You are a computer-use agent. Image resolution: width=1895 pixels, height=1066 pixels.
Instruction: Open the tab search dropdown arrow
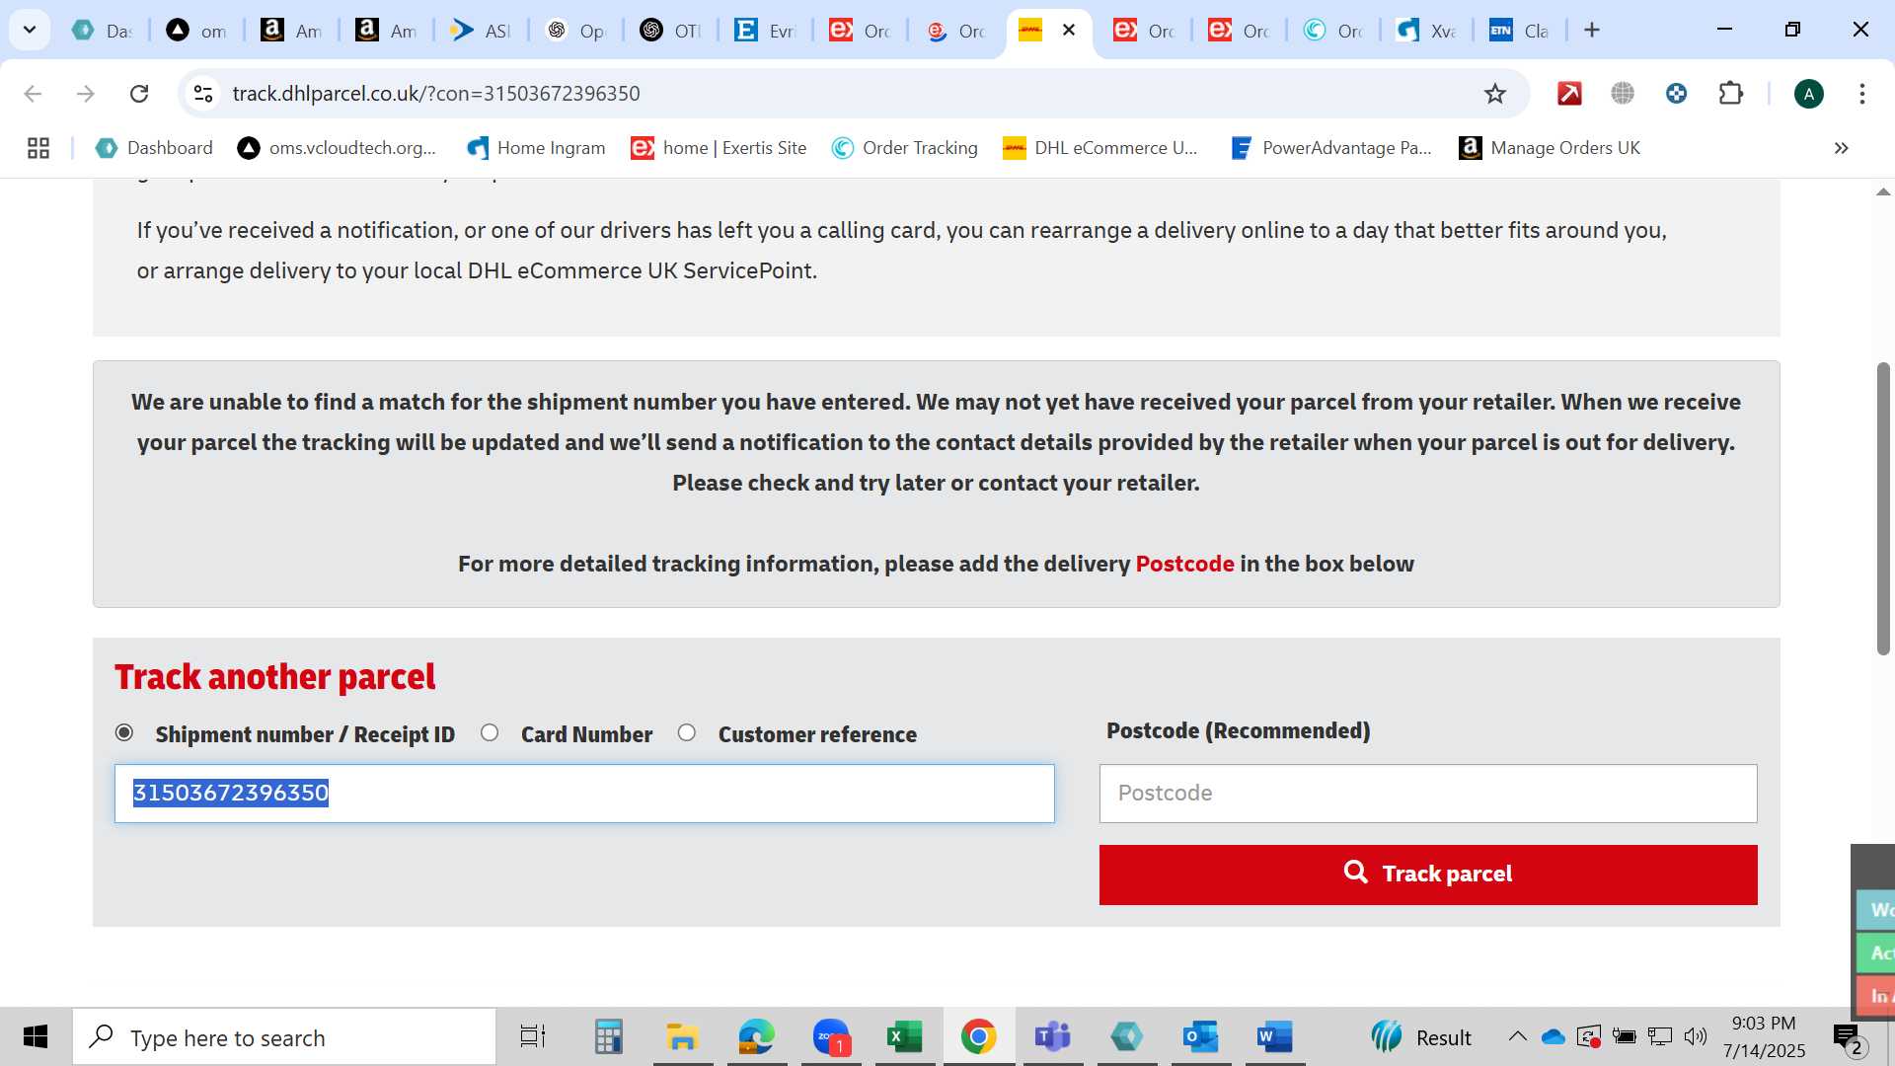coord(30,30)
